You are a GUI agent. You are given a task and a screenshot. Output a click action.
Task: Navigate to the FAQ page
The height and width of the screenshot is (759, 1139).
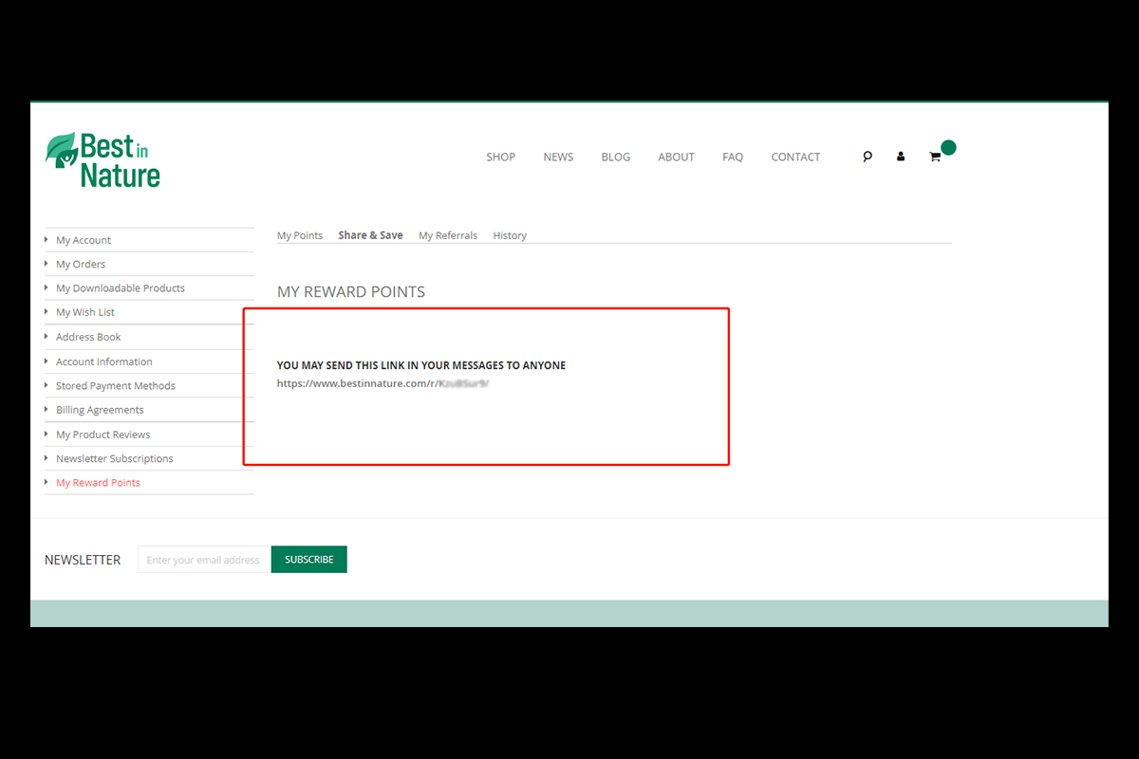click(x=732, y=157)
